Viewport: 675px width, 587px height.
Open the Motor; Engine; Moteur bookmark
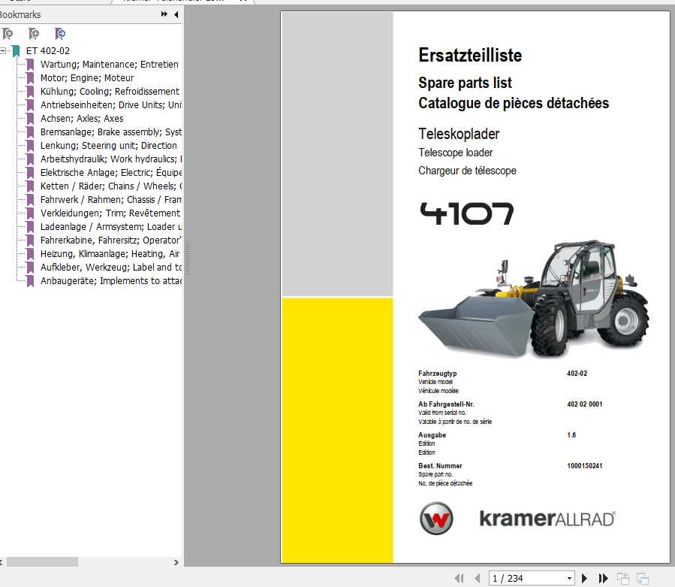86,78
